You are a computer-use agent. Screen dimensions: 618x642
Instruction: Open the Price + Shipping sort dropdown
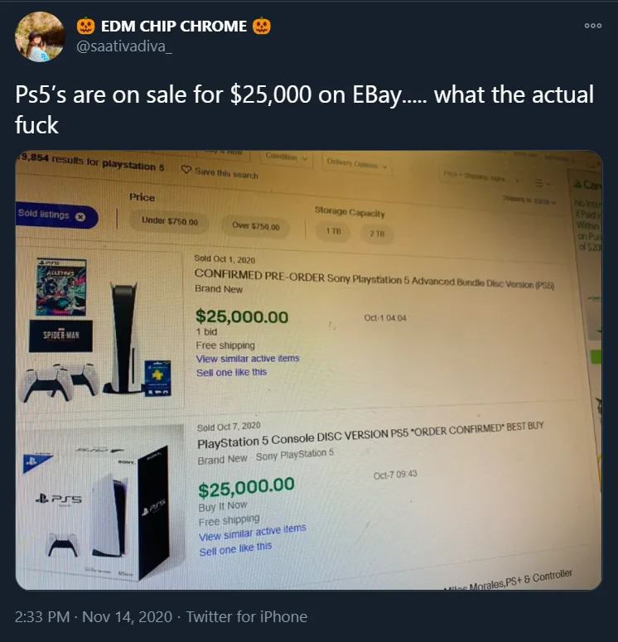click(x=481, y=177)
